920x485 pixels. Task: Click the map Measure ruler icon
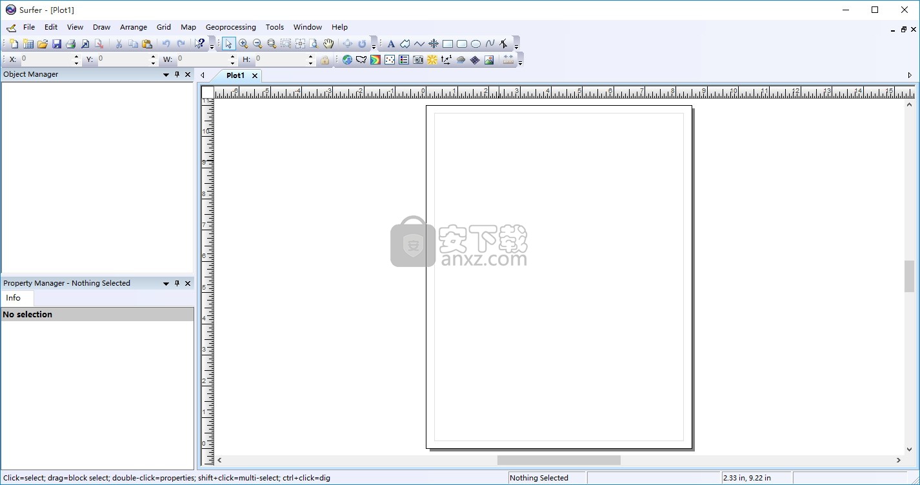508,60
